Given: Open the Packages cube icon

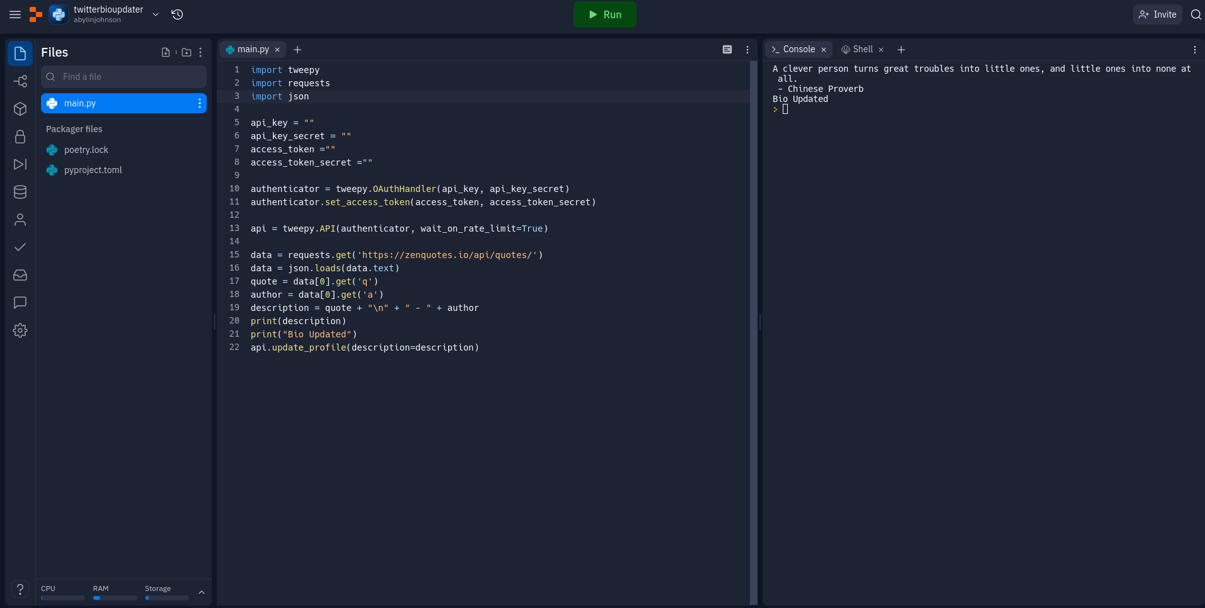Looking at the screenshot, I should coord(20,109).
